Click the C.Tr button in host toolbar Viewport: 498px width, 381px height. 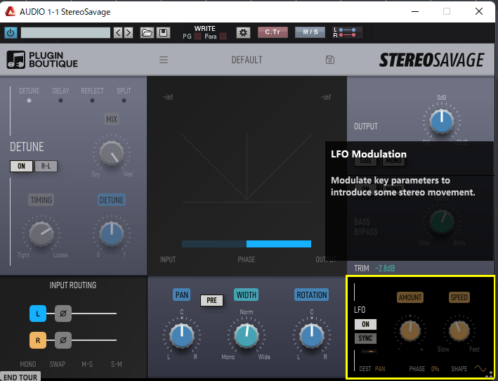(x=273, y=32)
